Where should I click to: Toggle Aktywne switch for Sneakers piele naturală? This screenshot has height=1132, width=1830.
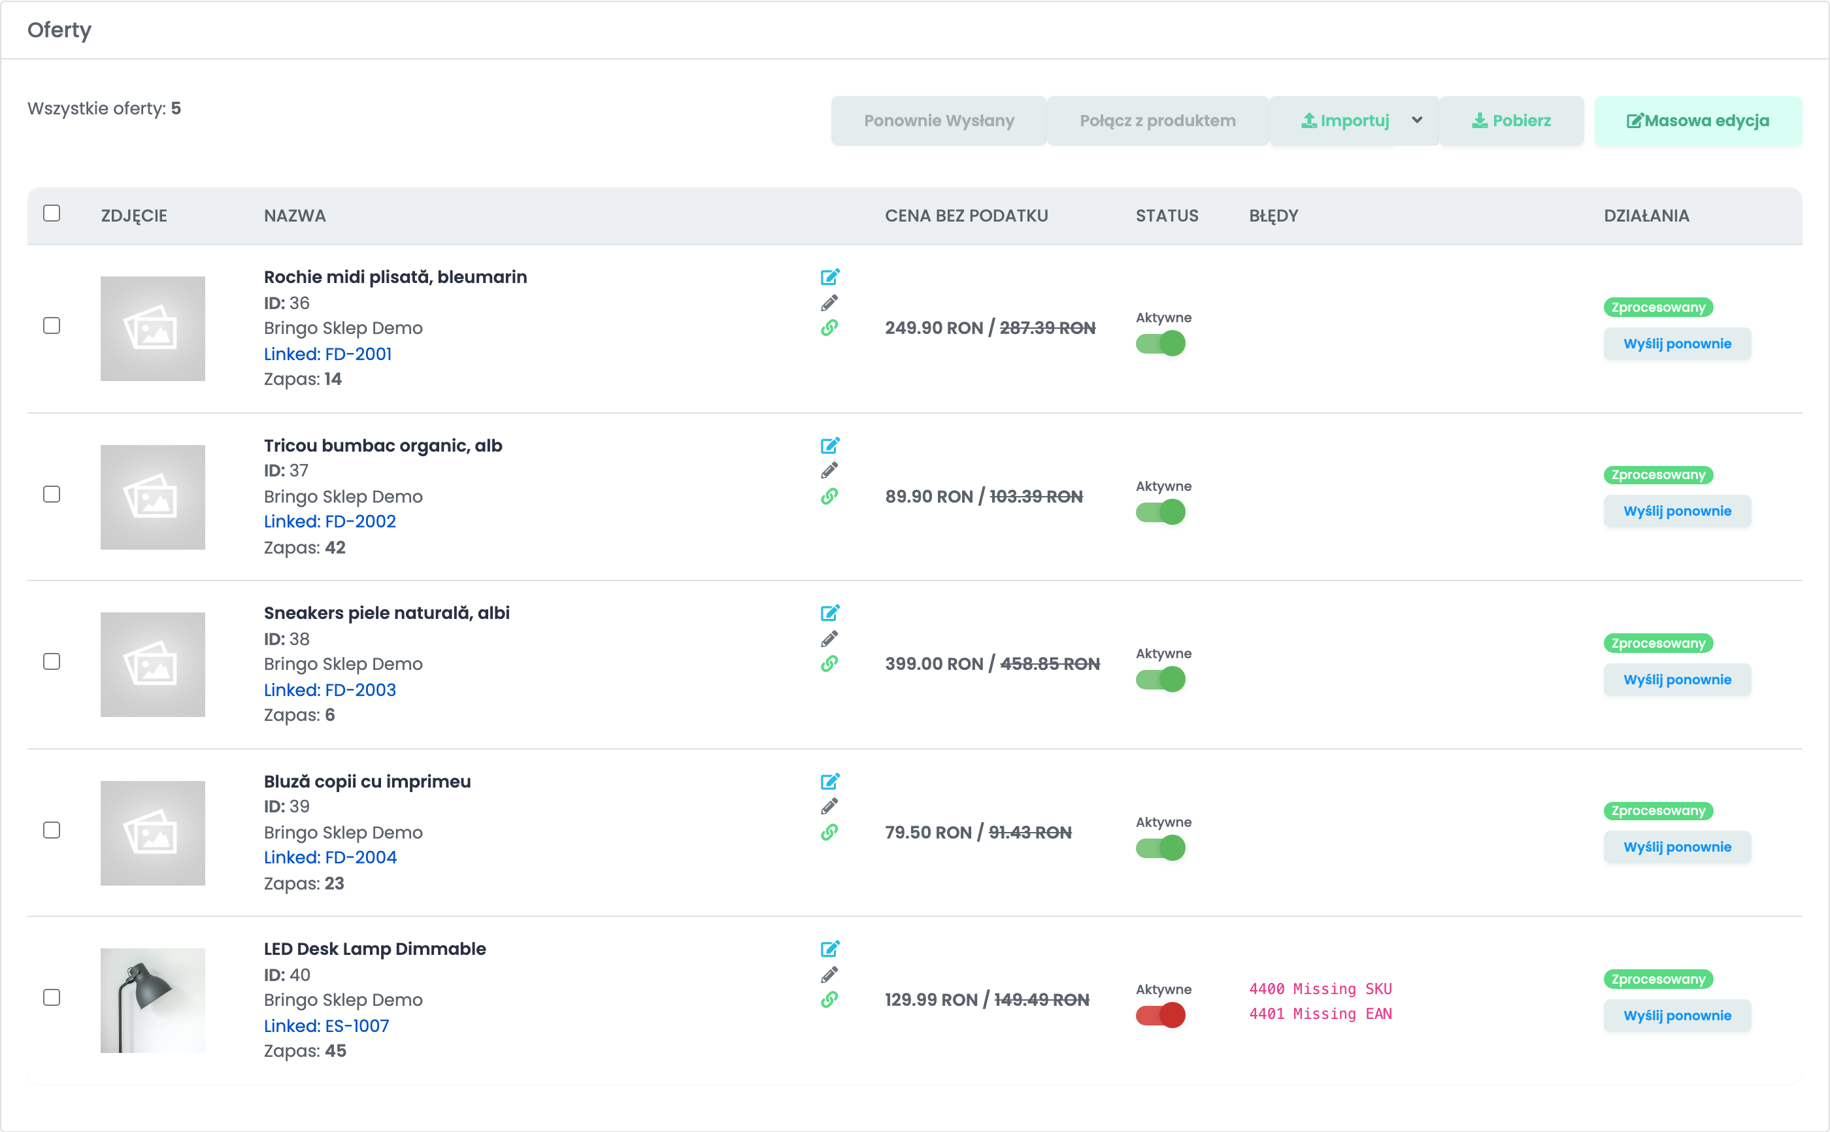[1160, 680]
